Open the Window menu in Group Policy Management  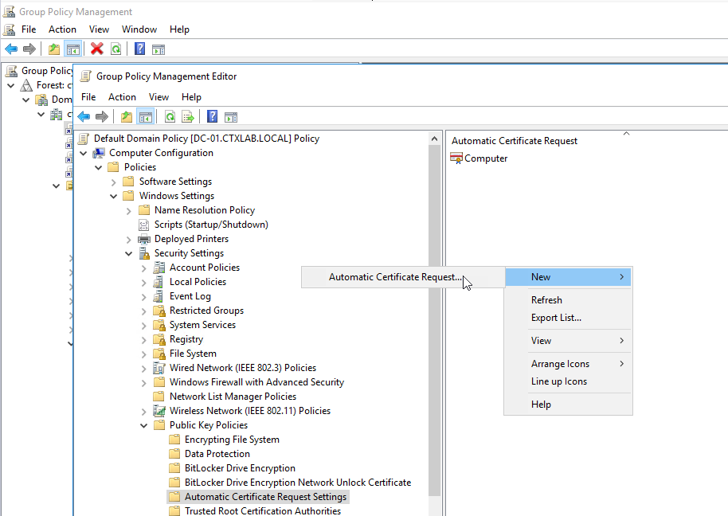coord(139,29)
